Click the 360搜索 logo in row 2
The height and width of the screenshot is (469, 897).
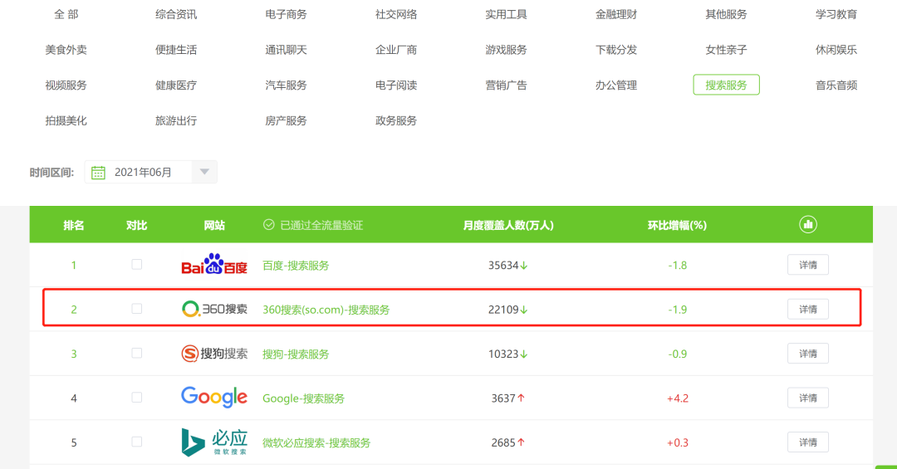(214, 310)
